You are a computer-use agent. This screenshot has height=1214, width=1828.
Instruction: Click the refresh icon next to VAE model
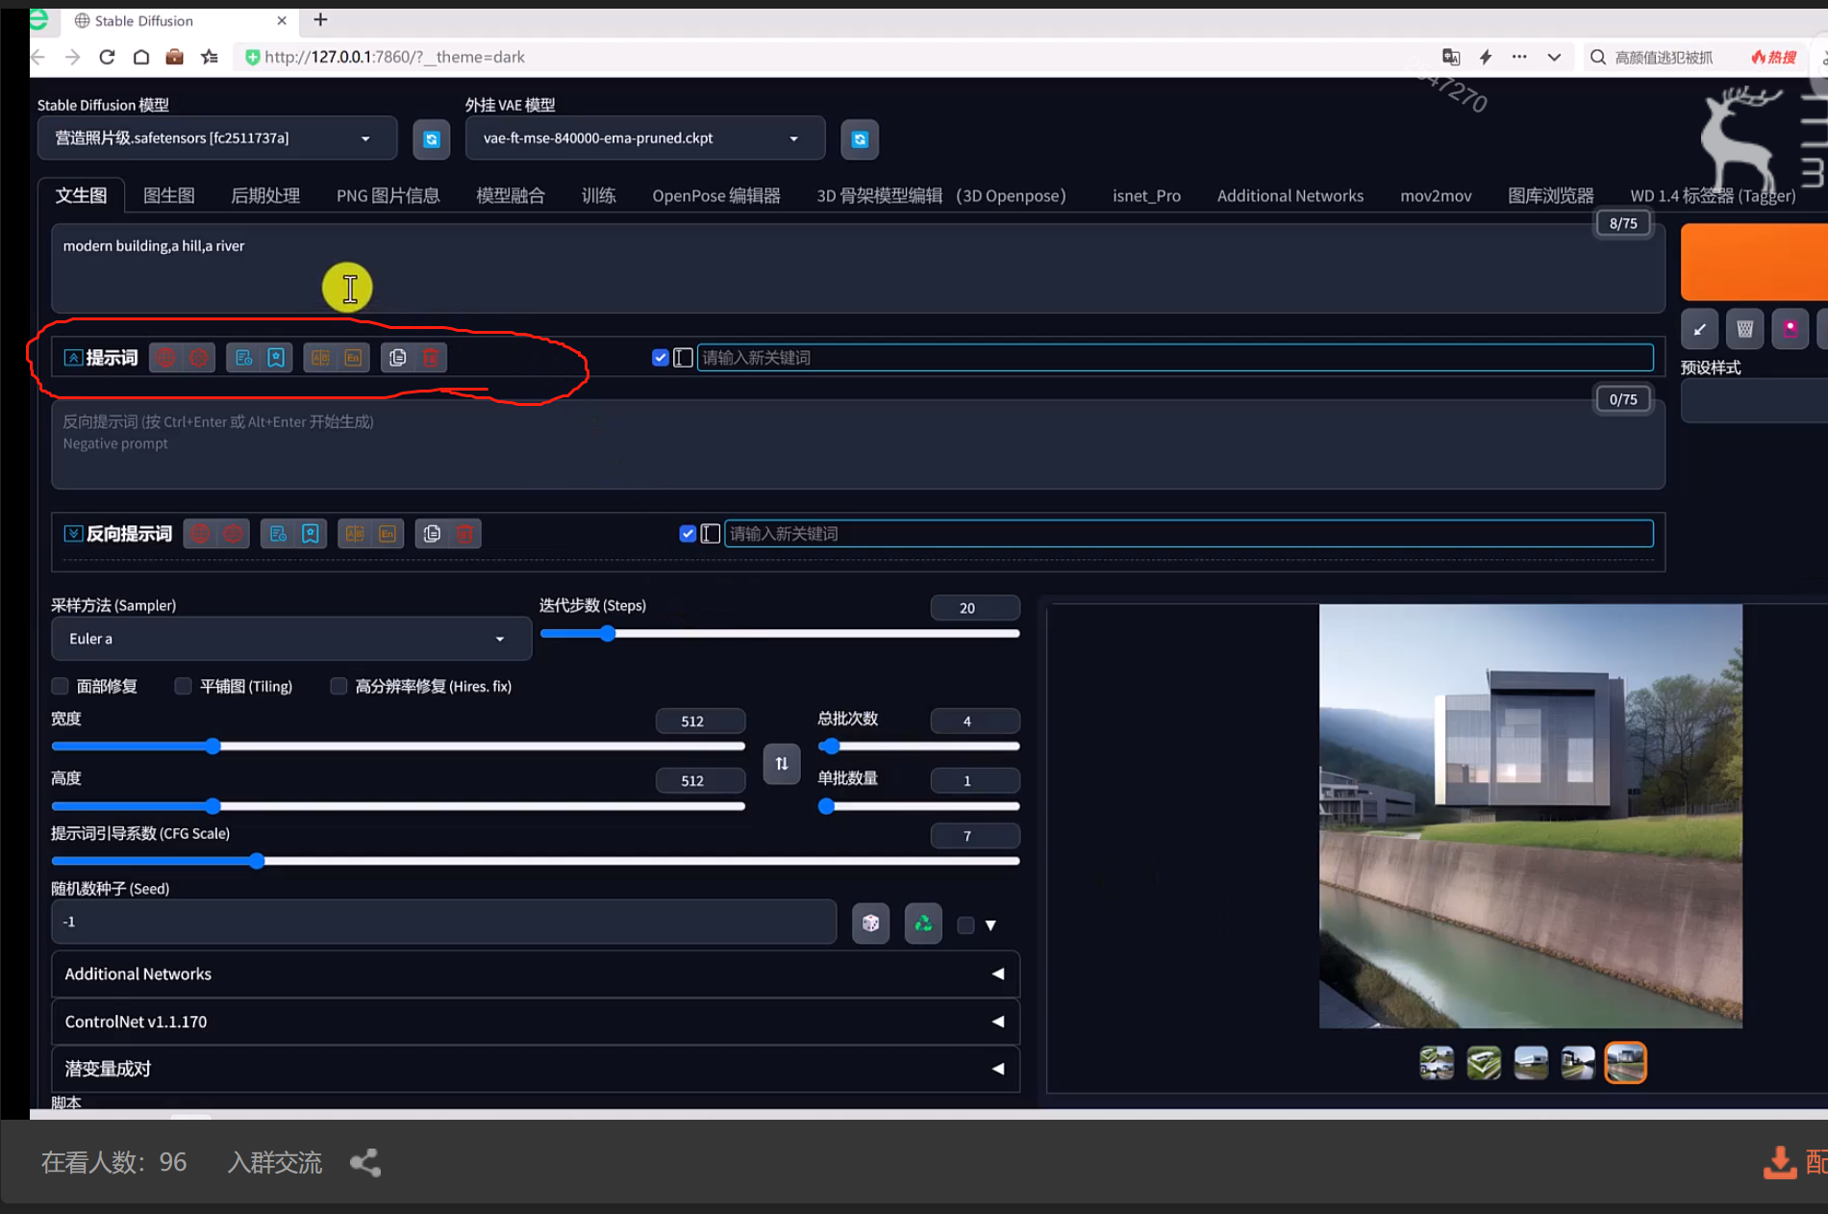pyautogui.click(x=859, y=139)
